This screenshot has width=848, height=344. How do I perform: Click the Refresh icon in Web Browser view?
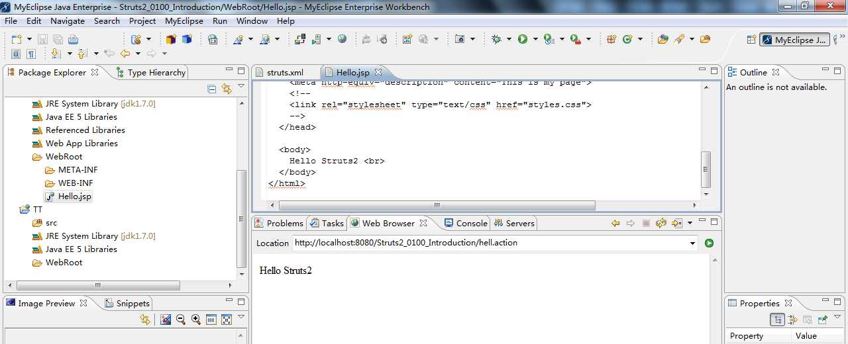661,224
